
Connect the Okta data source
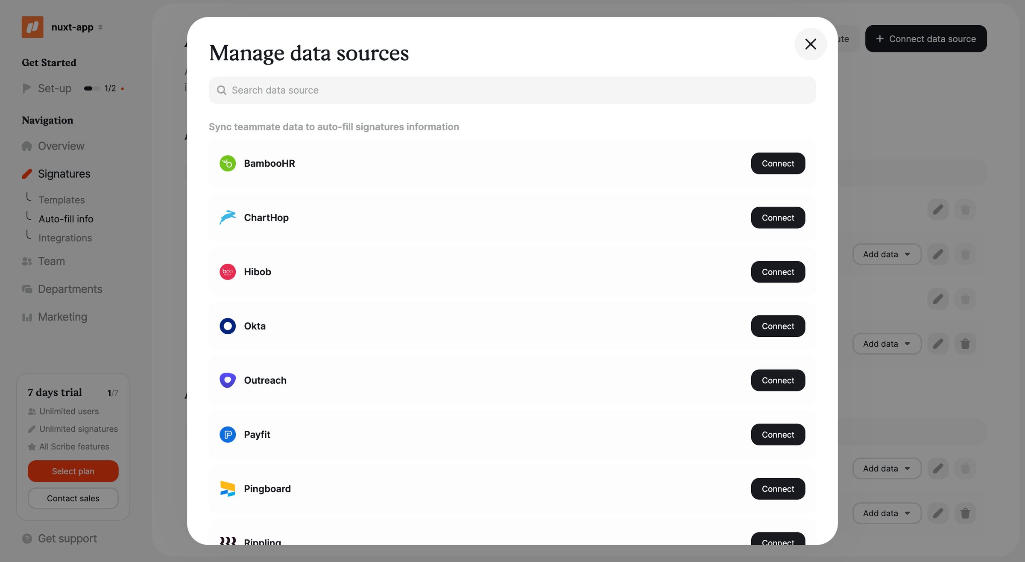[x=778, y=326]
